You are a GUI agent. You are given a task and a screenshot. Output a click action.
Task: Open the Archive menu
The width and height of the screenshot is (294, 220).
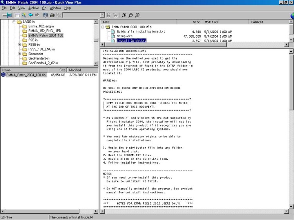coord(34,8)
